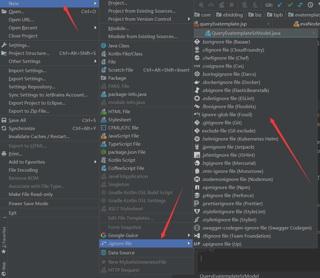Image resolution: width=320 pixels, height=278 pixels.
Task: Click QueryEvatemplateSrModel editor breadcrumb
Action: 229,276
